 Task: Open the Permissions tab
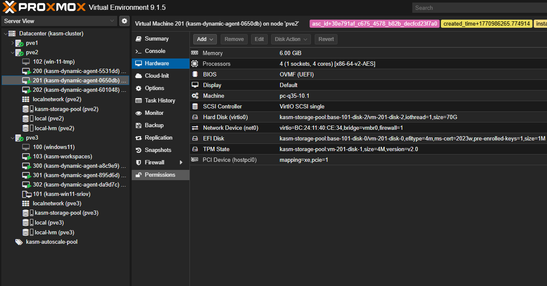point(160,175)
